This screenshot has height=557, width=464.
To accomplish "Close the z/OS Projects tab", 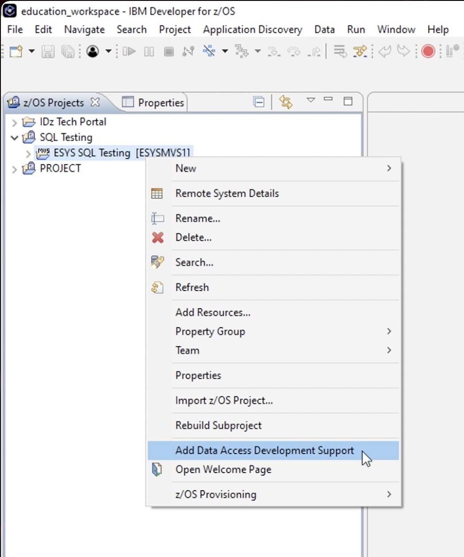I will point(95,102).
